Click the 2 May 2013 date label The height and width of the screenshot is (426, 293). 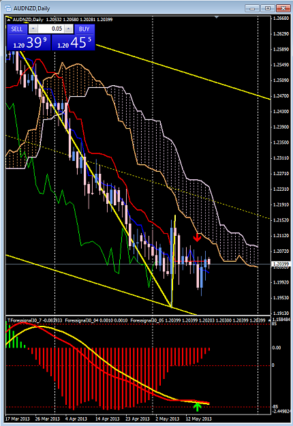click(168, 419)
